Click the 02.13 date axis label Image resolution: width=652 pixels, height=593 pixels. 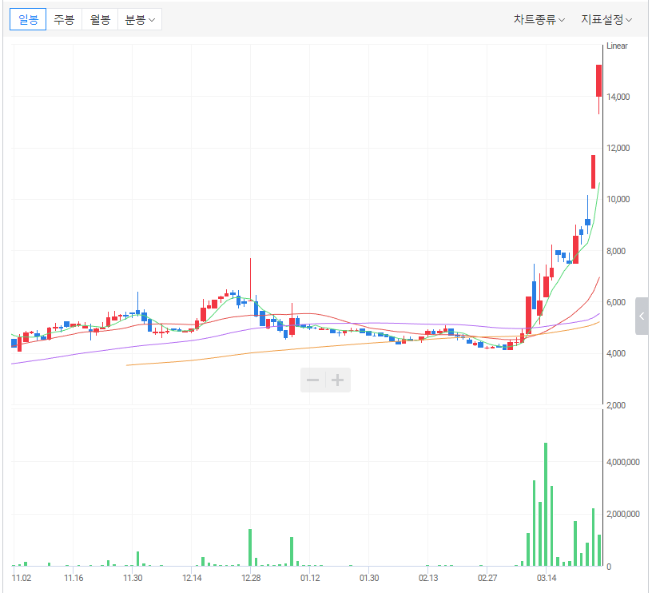(428, 578)
